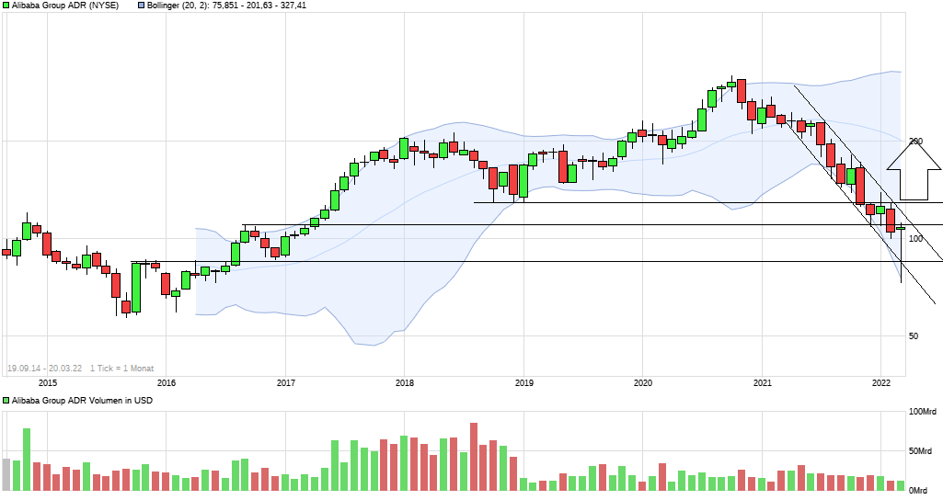Viewport: 943px width, 500px height.
Task: Click the tallest green volume bar near 2015
Action: point(27,460)
